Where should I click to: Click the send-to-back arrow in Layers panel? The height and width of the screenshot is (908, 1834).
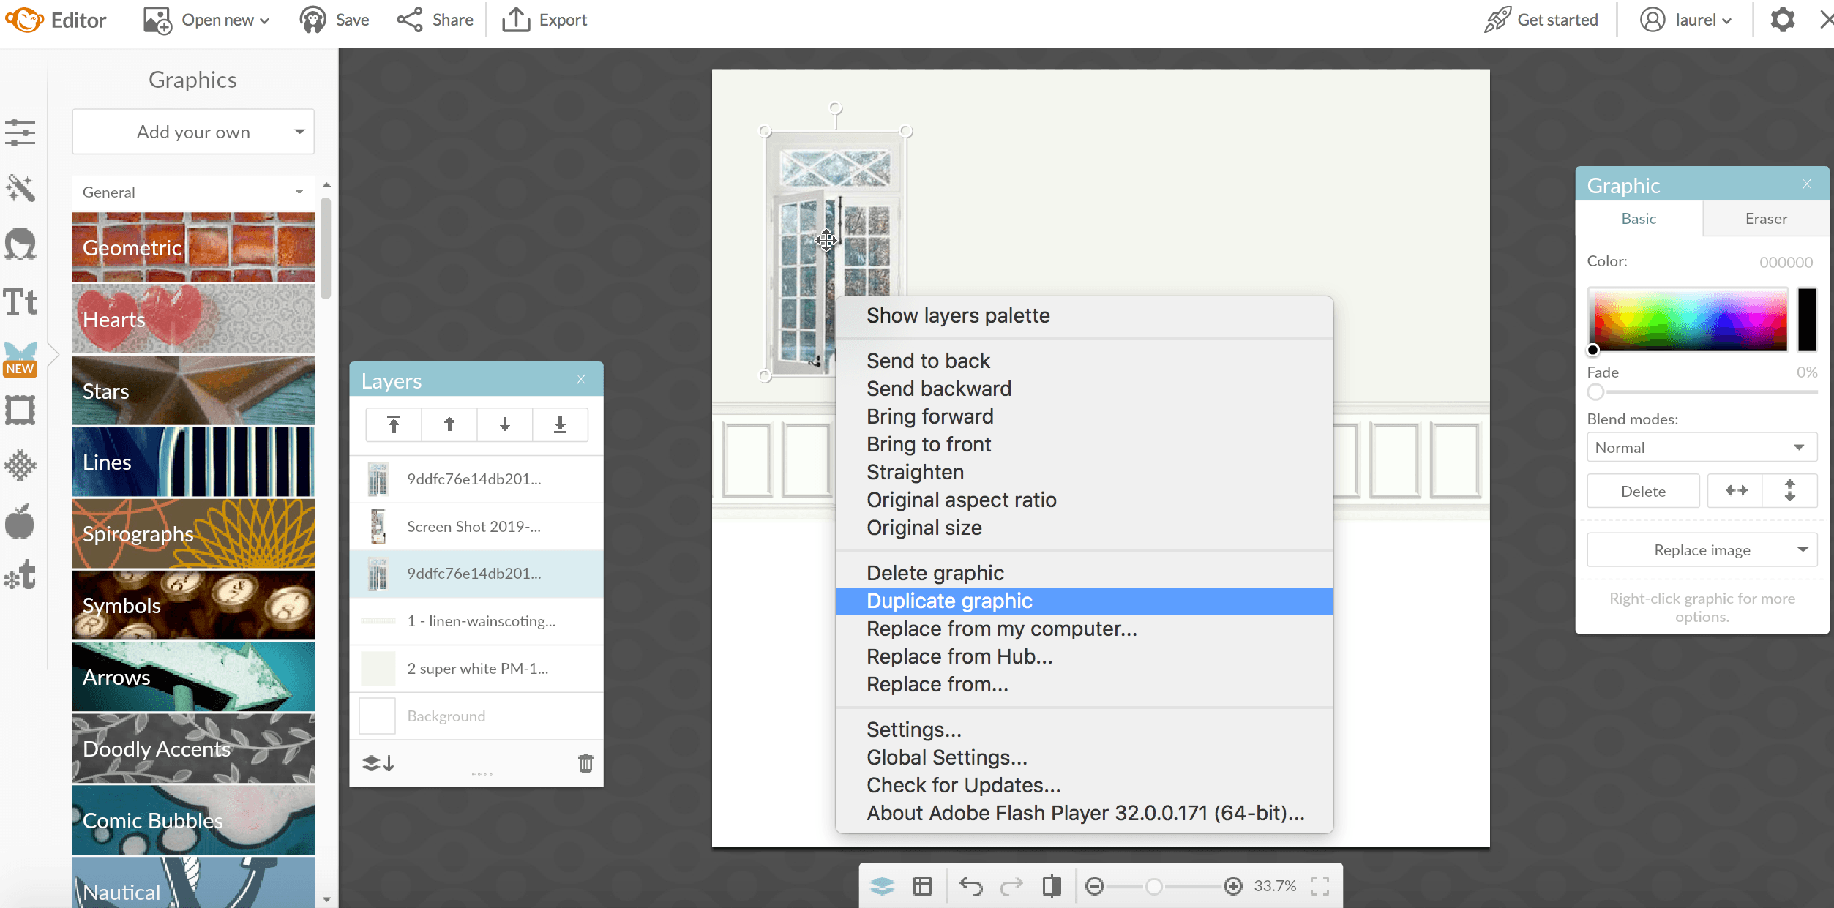tap(560, 424)
